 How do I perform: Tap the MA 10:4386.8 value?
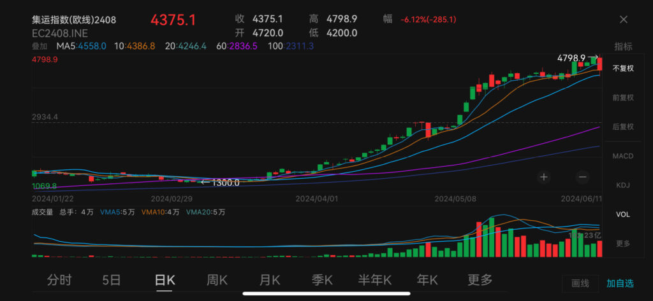click(x=135, y=46)
